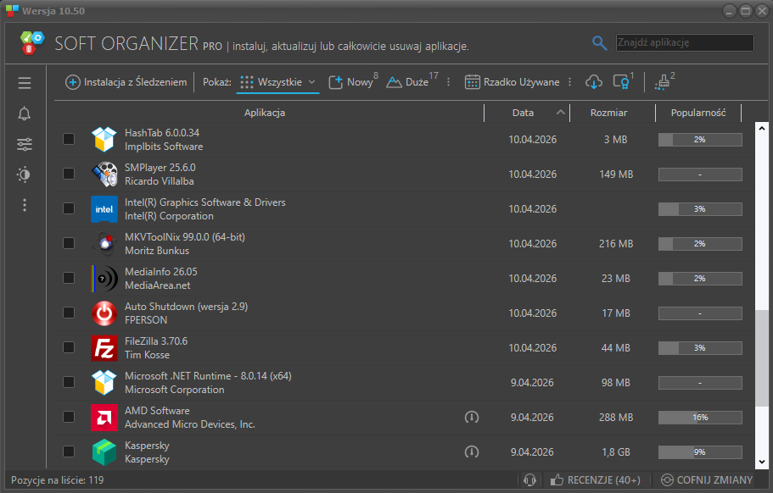
Task: Click the MediaInfo application icon
Action: 104,279
